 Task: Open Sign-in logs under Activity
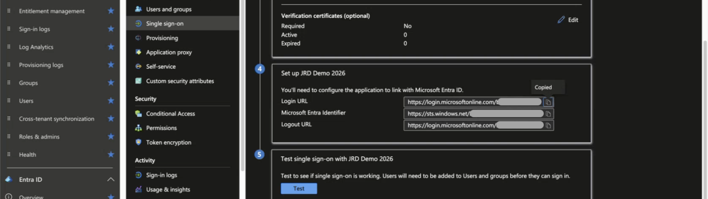[162, 175]
